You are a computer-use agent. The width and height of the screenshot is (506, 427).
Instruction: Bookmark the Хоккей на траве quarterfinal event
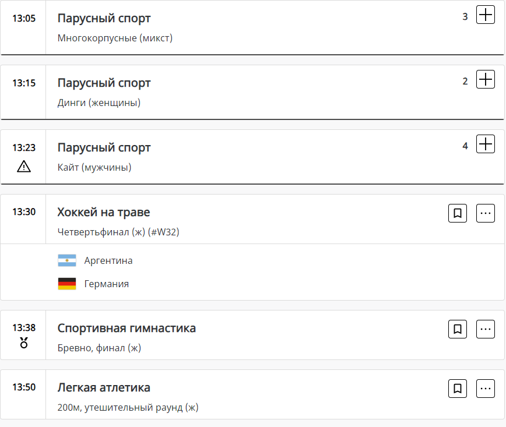pyautogui.click(x=458, y=213)
